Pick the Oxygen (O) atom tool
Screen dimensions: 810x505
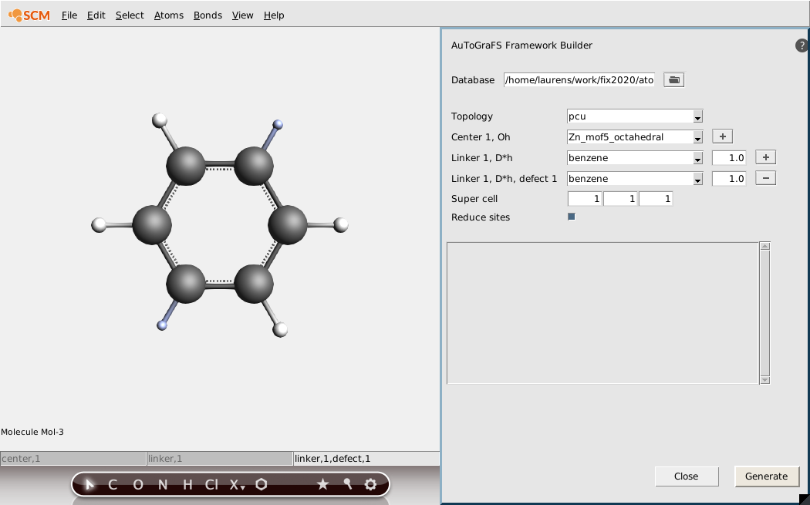pos(138,484)
